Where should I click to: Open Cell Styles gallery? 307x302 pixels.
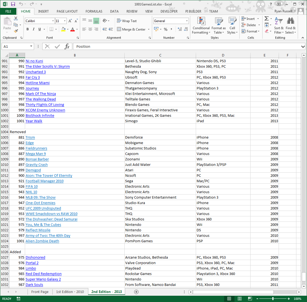point(232,25)
